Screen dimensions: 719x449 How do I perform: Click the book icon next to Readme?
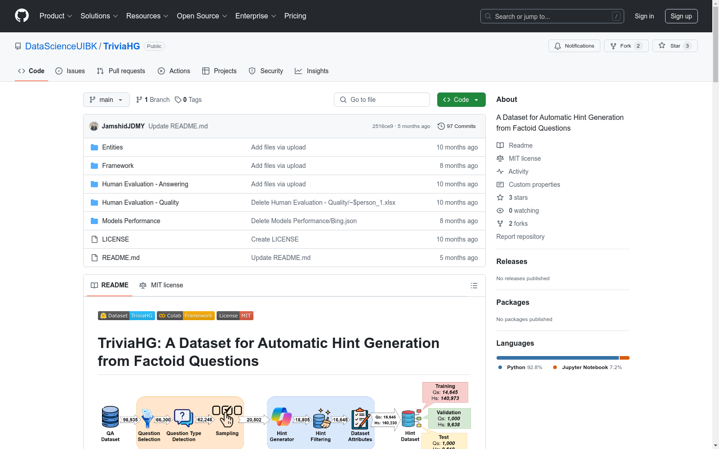pyautogui.click(x=500, y=145)
